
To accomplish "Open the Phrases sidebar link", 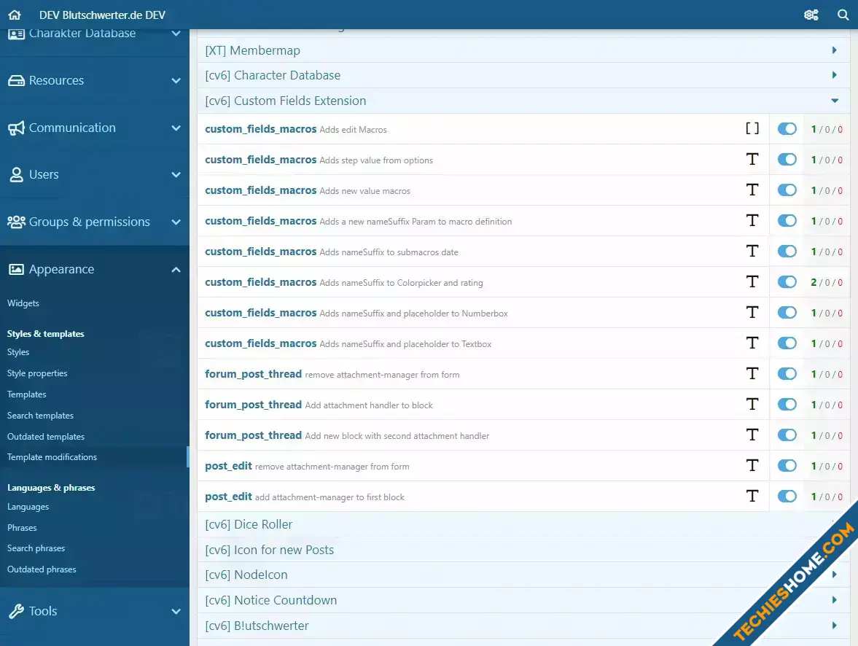I will pyautogui.click(x=22, y=528).
